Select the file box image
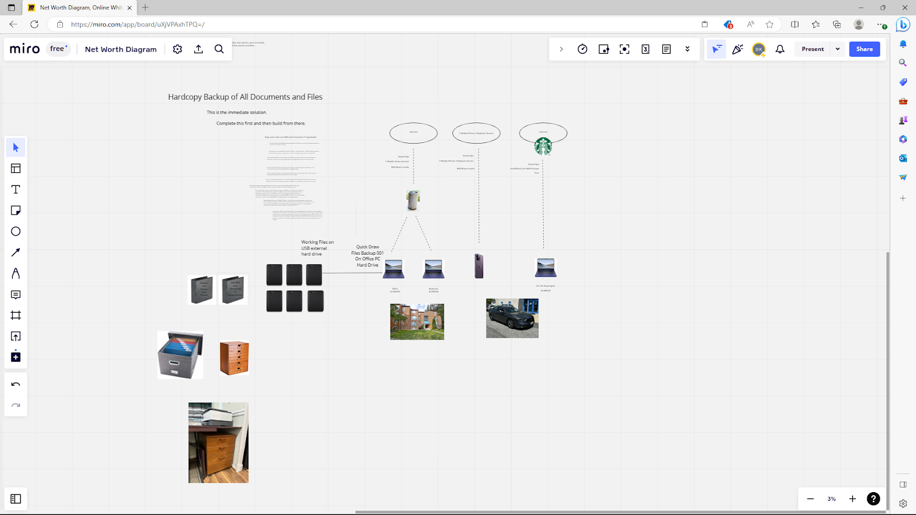Viewport: 916px width, 515px height. pos(180,355)
